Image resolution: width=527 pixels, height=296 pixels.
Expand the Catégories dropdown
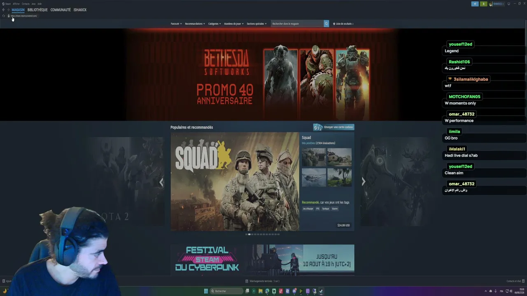tap(215, 24)
